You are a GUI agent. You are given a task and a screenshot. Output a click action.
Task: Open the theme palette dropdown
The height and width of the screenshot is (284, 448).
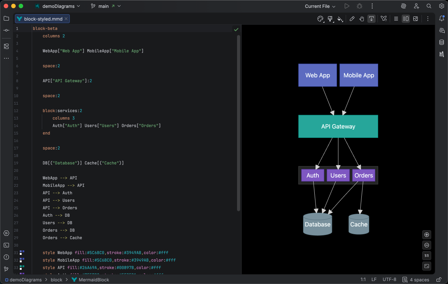tap(320, 19)
